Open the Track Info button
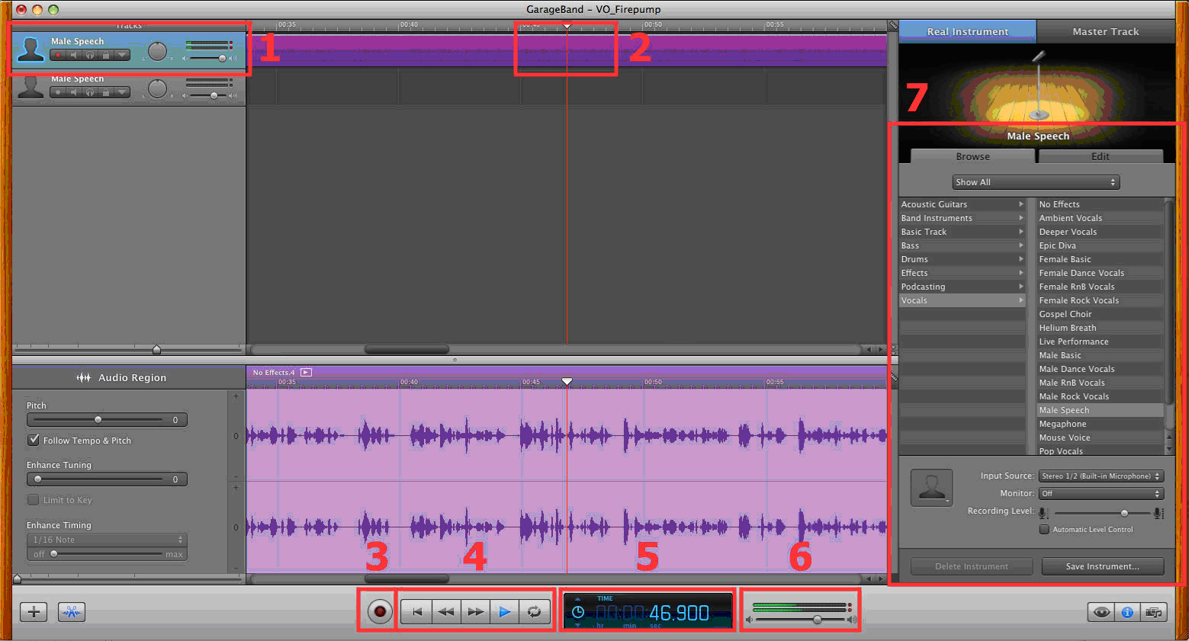This screenshot has height=641, width=1189. 1127,612
